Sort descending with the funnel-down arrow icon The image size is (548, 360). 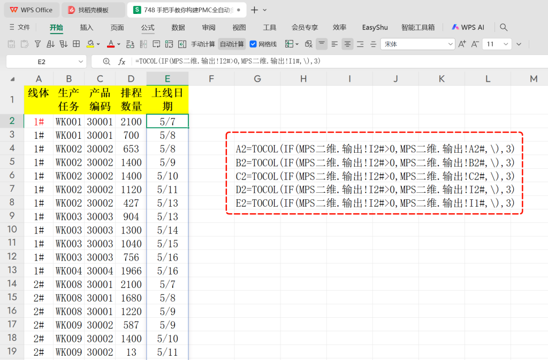tap(63, 44)
